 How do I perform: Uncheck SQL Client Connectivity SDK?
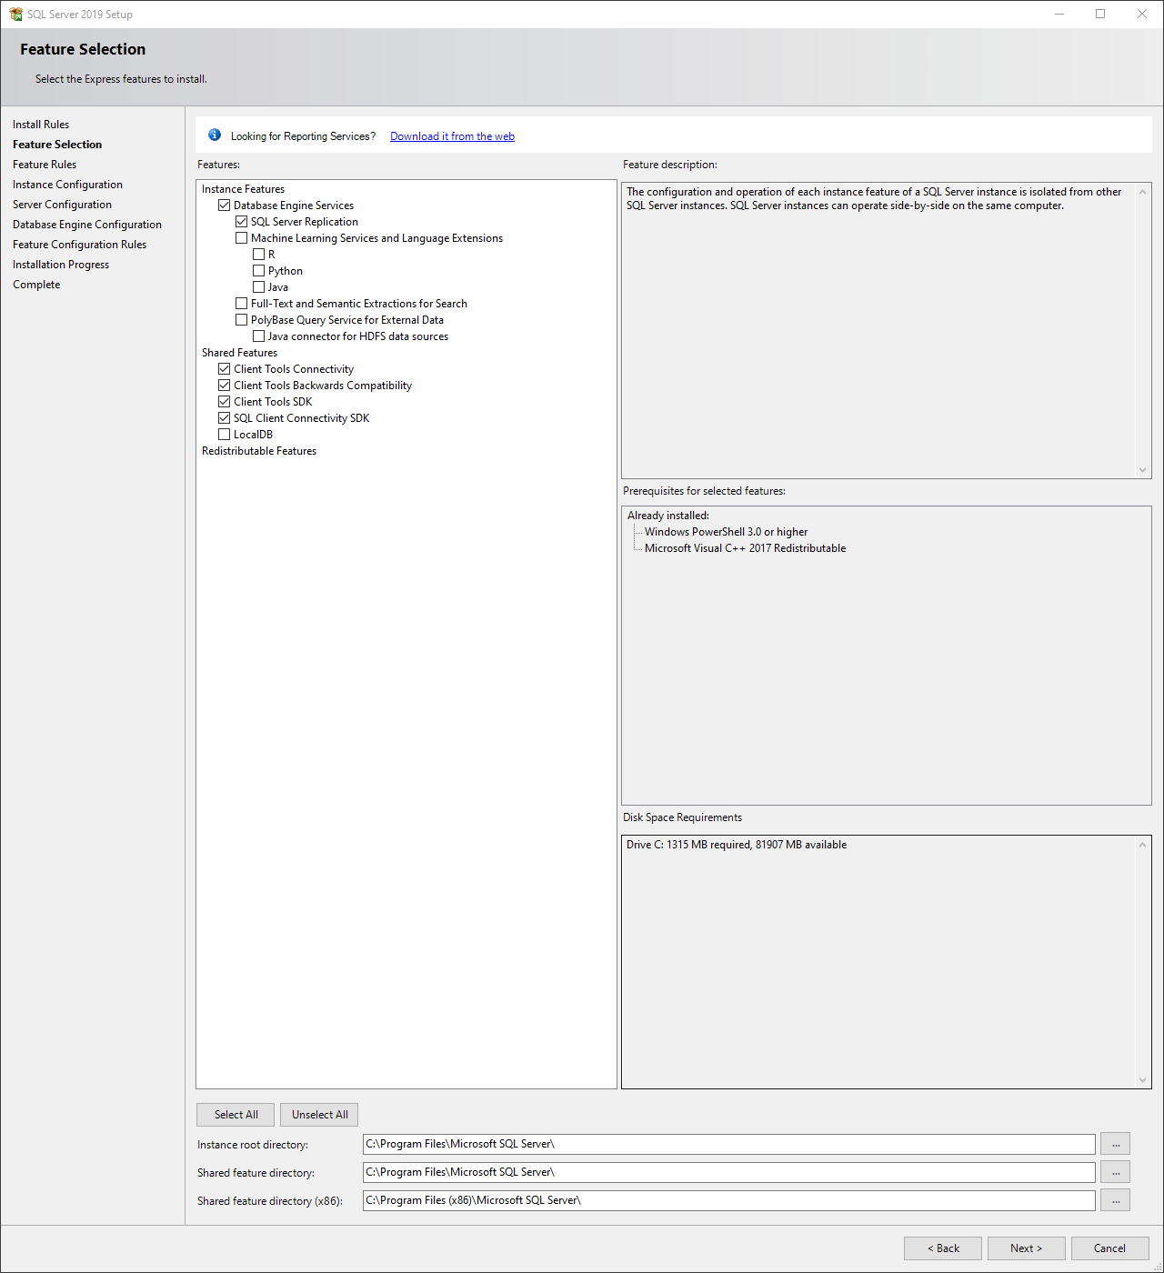(224, 418)
